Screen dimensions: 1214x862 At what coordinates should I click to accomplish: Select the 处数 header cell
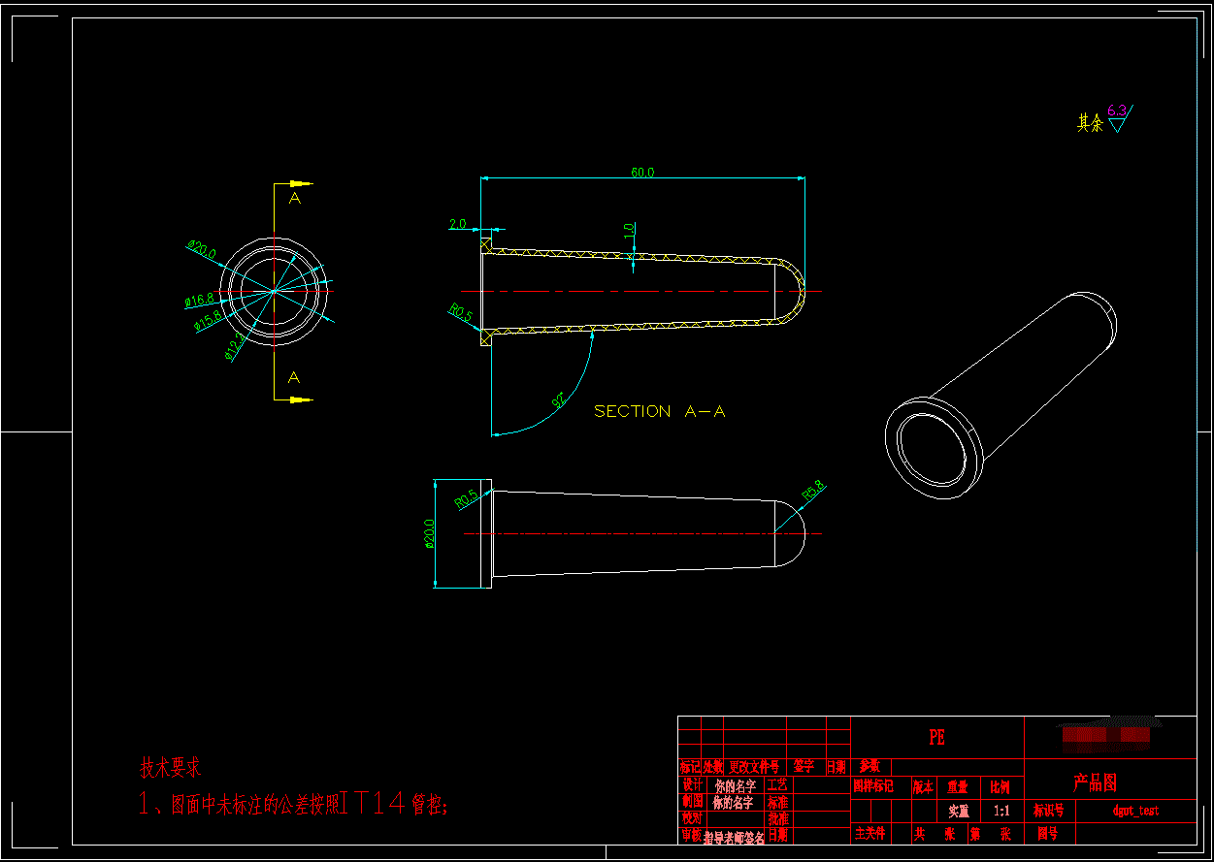point(712,767)
